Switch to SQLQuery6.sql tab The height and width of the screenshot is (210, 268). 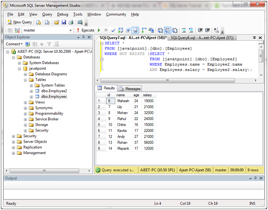(x=202, y=38)
